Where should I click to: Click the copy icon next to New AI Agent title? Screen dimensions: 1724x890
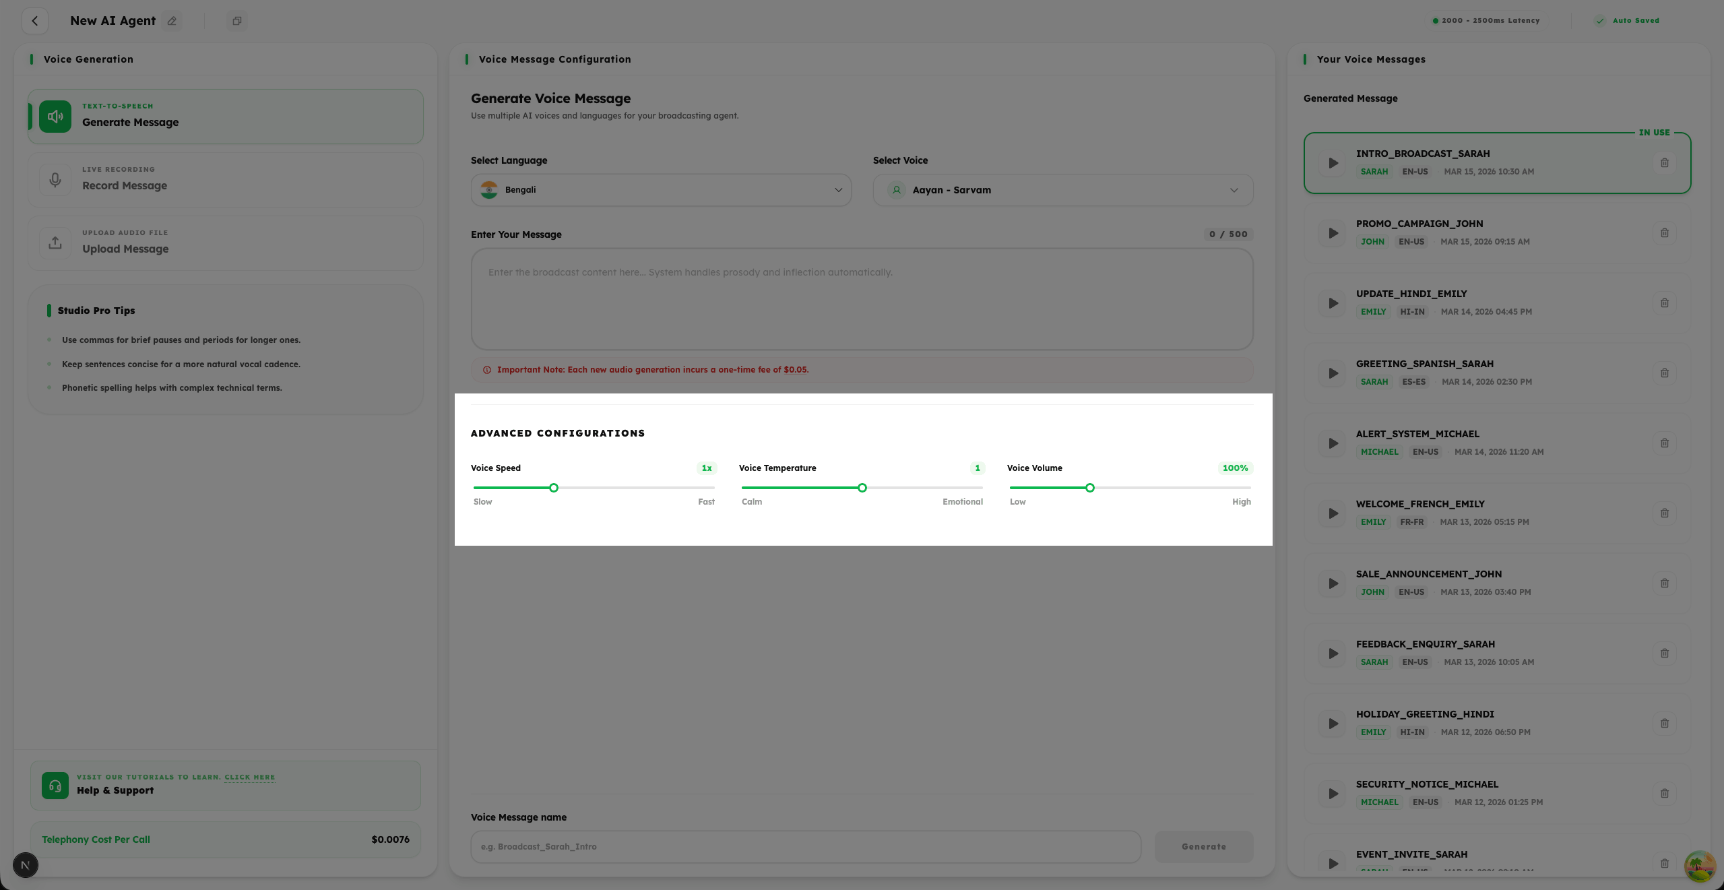[236, 21]
